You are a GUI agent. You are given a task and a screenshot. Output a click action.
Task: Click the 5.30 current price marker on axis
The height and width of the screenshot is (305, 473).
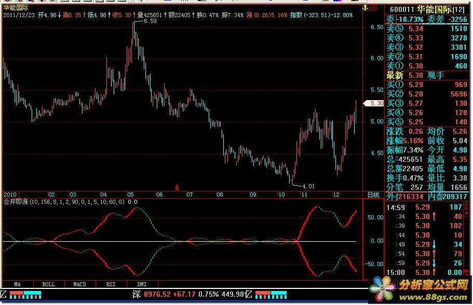coord(374,103)
